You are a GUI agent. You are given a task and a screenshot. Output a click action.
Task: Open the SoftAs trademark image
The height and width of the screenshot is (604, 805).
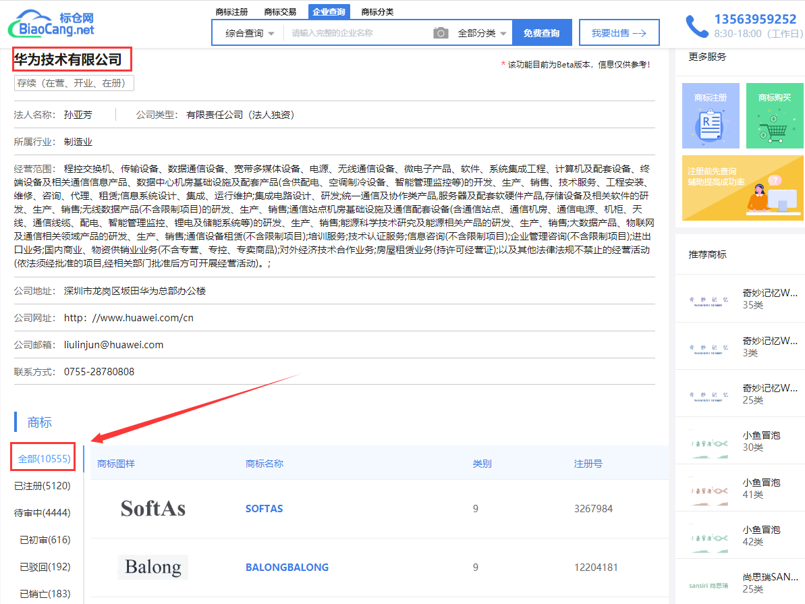pyautogui.click(x=153, y=508)
